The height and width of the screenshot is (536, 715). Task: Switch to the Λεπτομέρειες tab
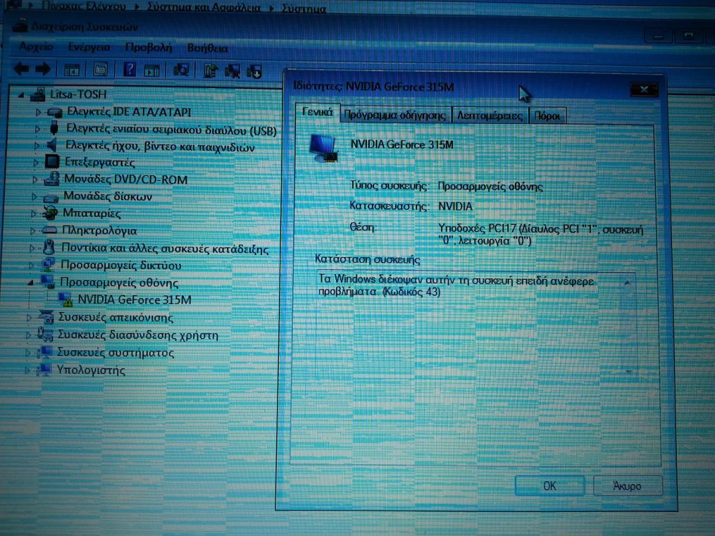(x=490, y=116)
